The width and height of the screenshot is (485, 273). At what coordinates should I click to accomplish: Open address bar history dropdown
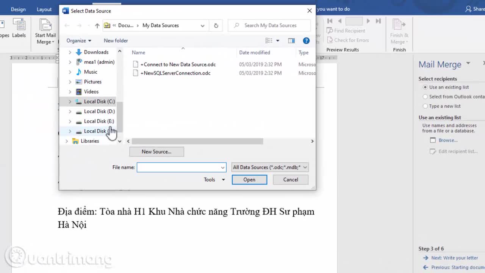[x=202, y=25]
